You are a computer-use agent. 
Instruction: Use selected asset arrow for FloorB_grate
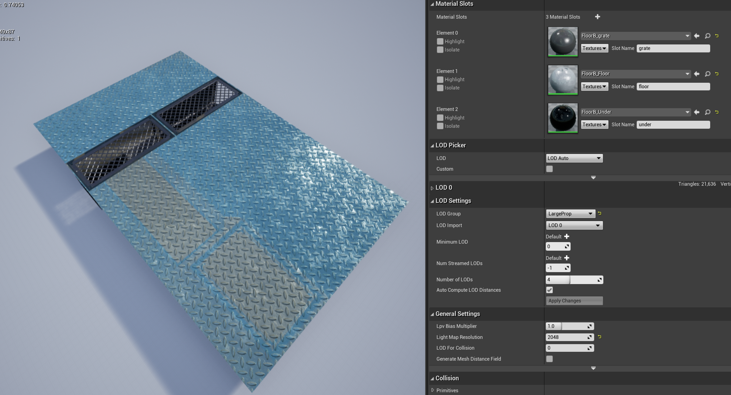tap(697, 36)
